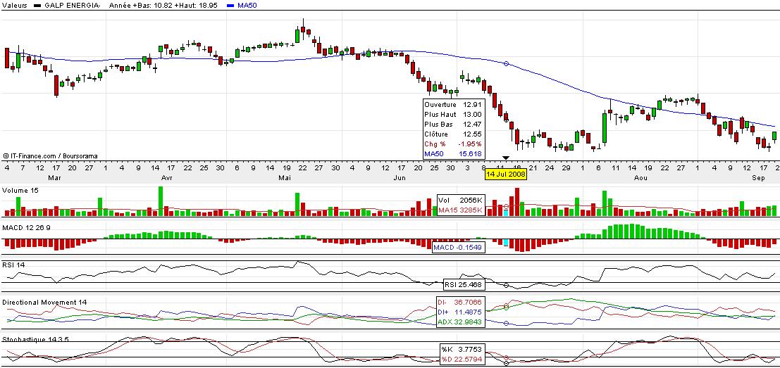Screen dimensions: 780x368
Task: Click the circle marker on the MA50 line
Action: click(x=507, y=63)
